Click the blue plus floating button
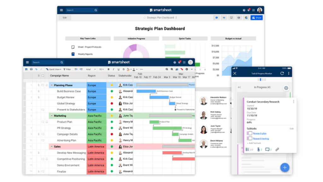The width and height of the screenshot is (323, 182). pos(285,167)
